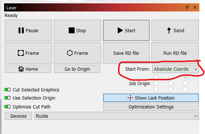Click the circular rubber-band Frame button
Viewport: 205px width, 134px height.
coord(77,53)
